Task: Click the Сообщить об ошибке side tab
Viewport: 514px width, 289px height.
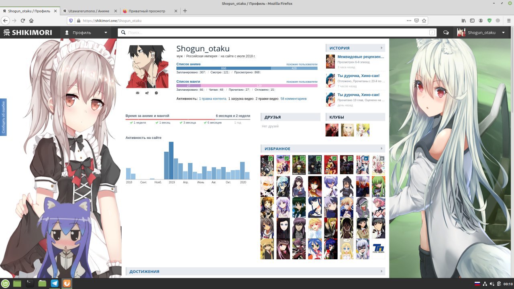Action: pos(3,117)
